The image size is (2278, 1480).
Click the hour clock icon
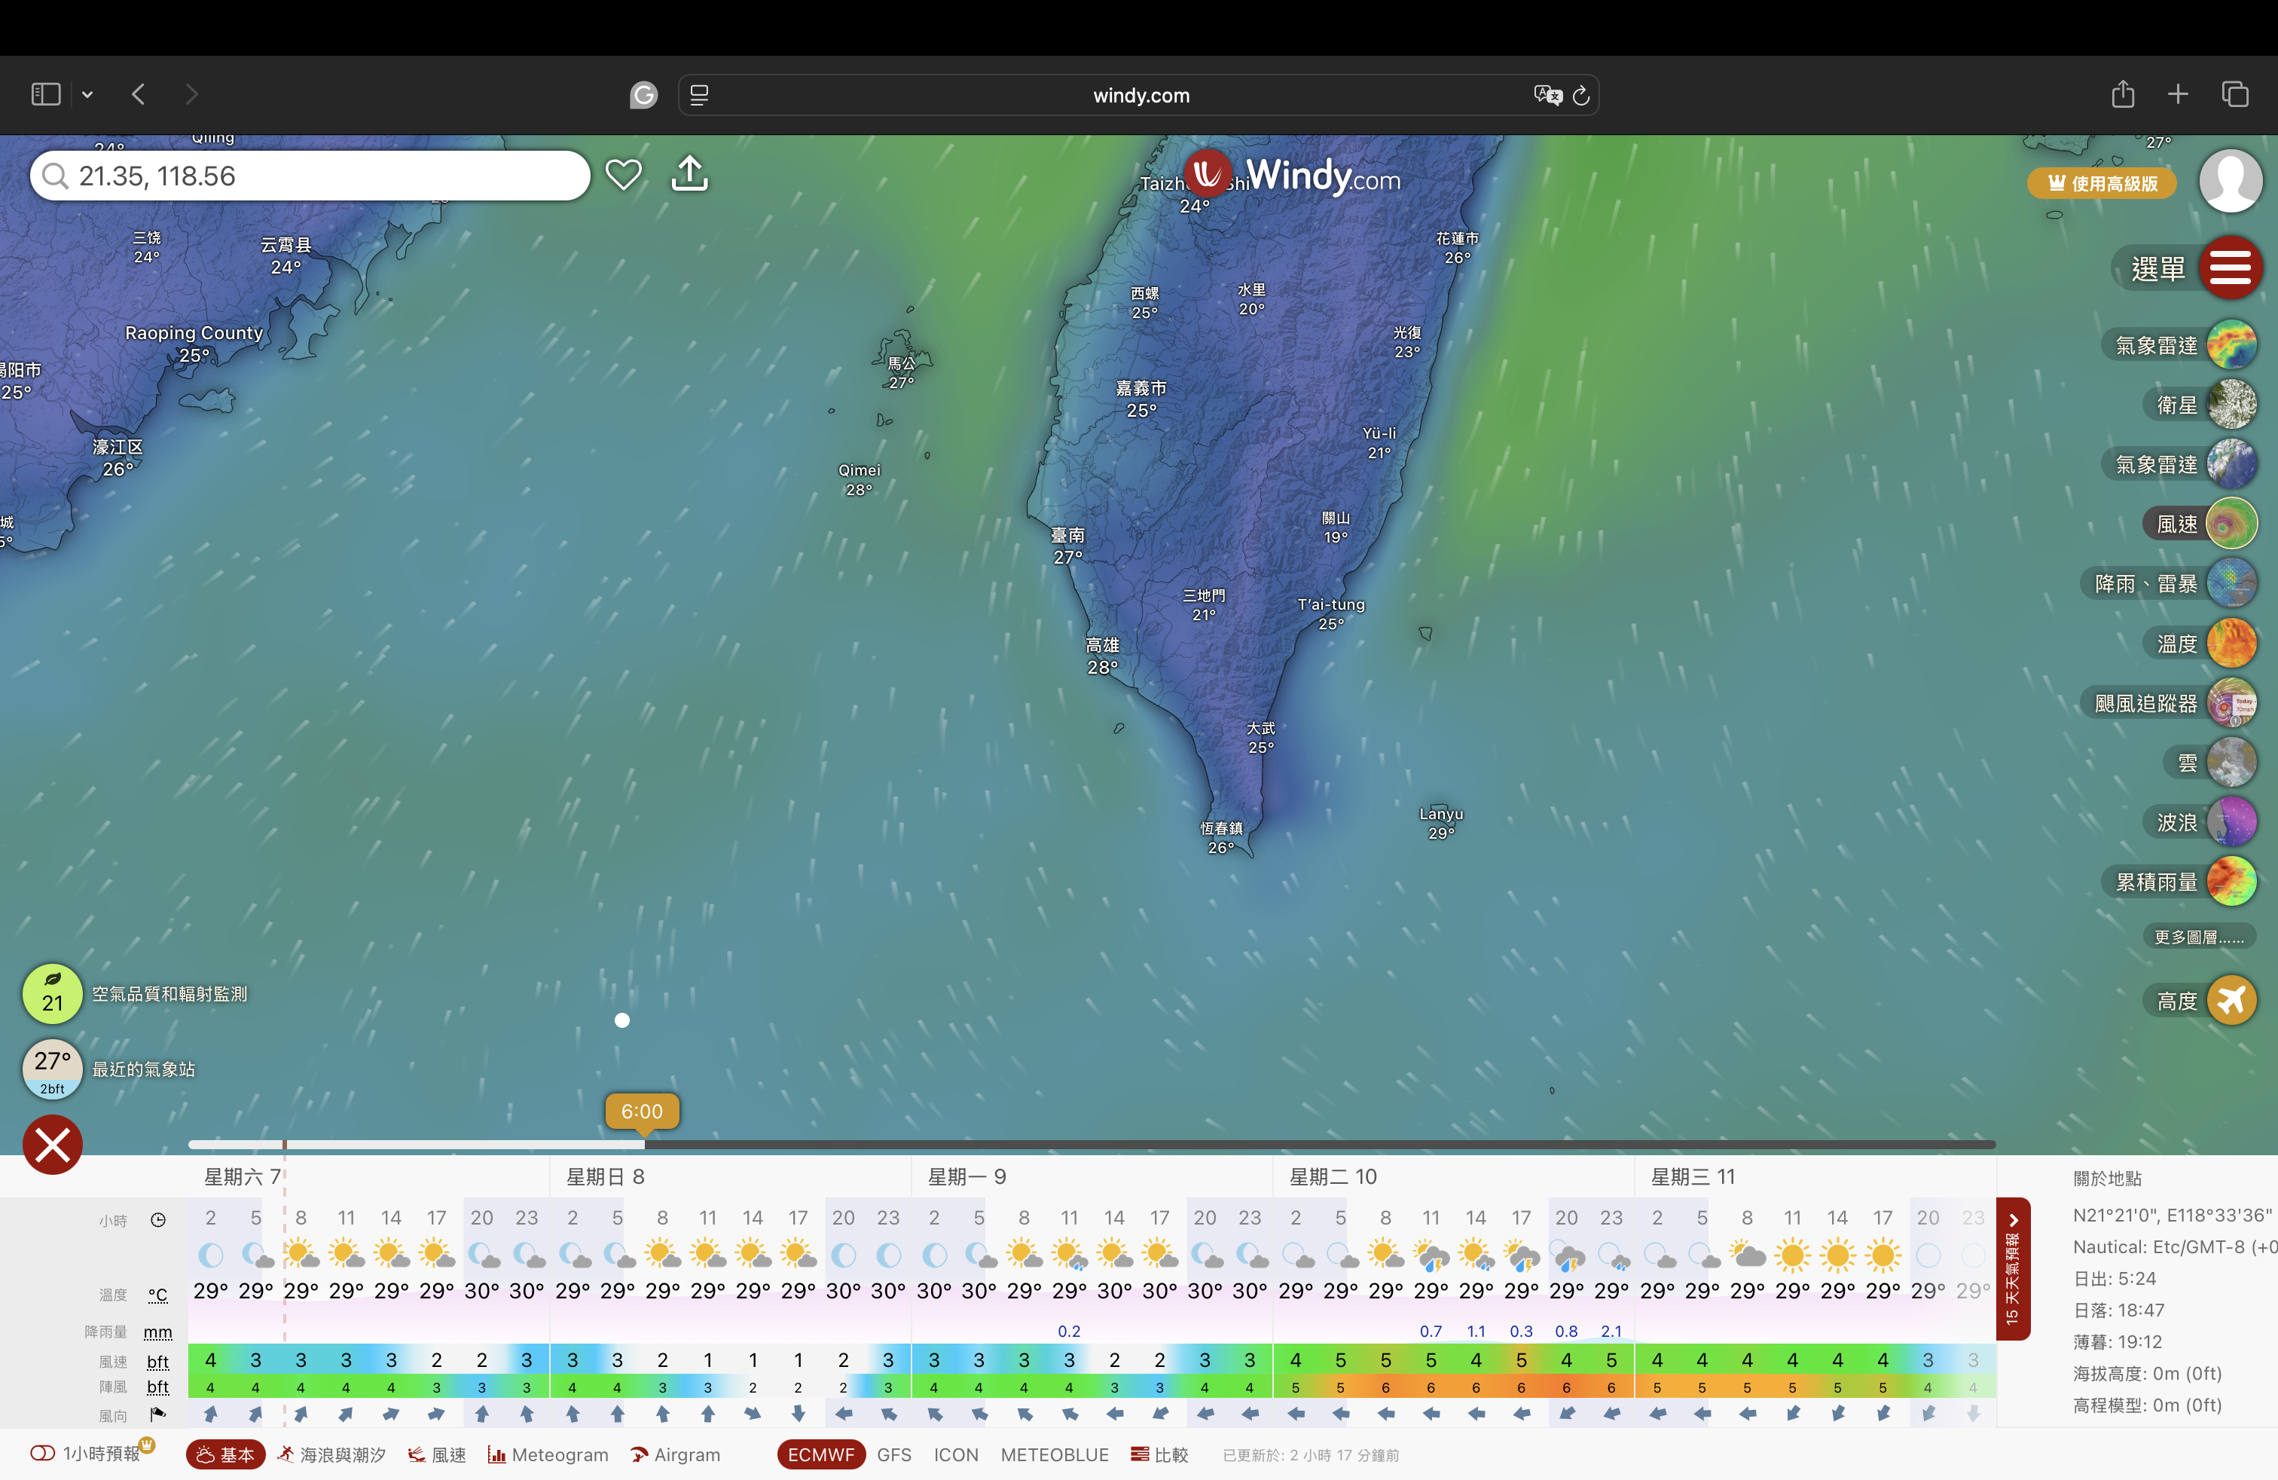click(x=158, y=1219)
